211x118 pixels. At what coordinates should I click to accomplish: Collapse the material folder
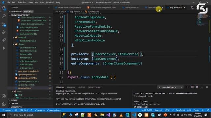click(22, 37)
